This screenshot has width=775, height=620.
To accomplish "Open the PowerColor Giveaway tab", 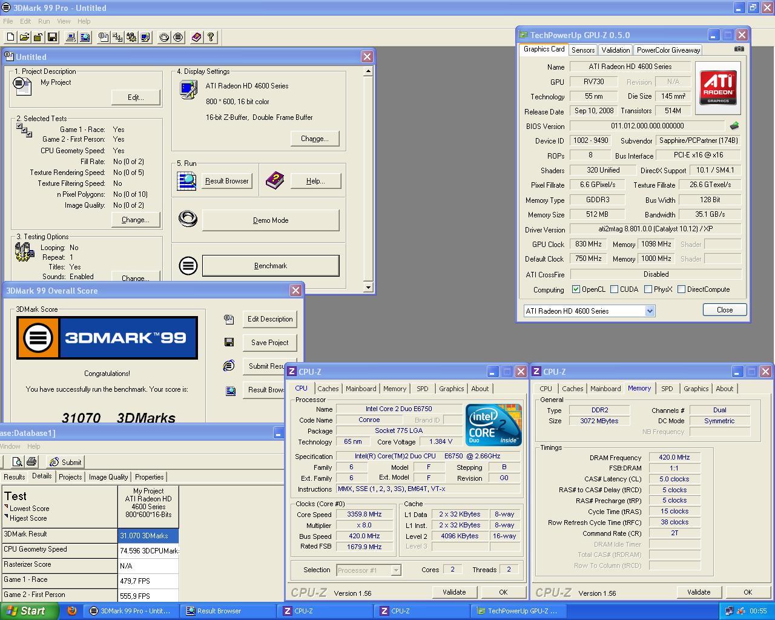I will (x=668, y=50).
